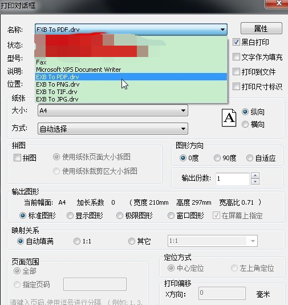Open the 属性 properties button

coord(261,29)
